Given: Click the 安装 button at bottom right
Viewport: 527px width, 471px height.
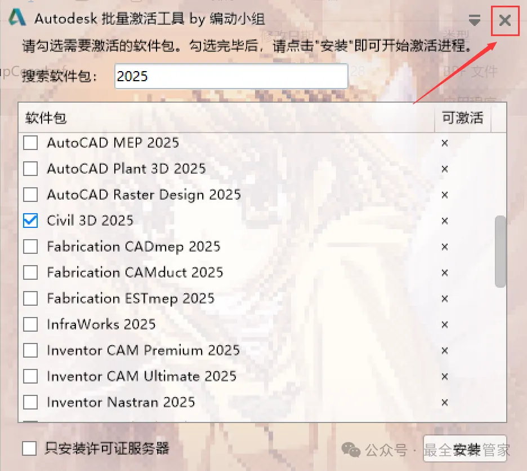Looking at the screenshot, I should 465,449.
